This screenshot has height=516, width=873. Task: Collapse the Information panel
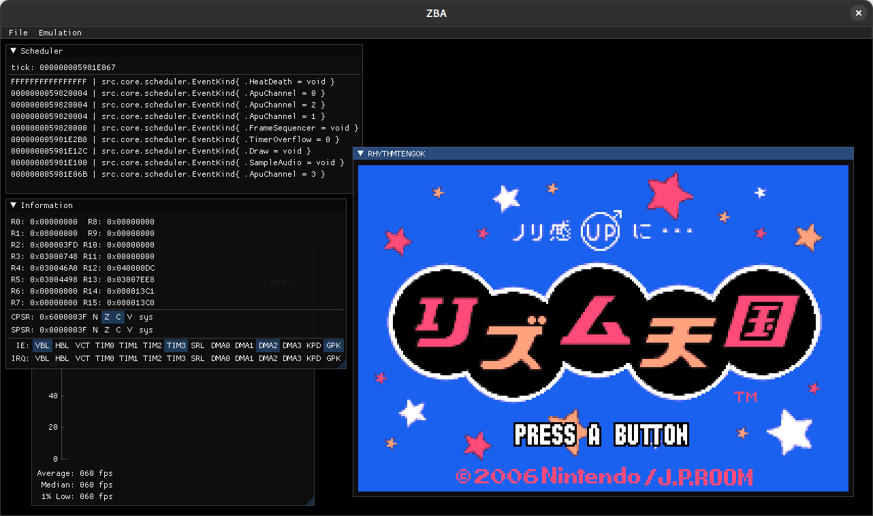pos(13,205)
